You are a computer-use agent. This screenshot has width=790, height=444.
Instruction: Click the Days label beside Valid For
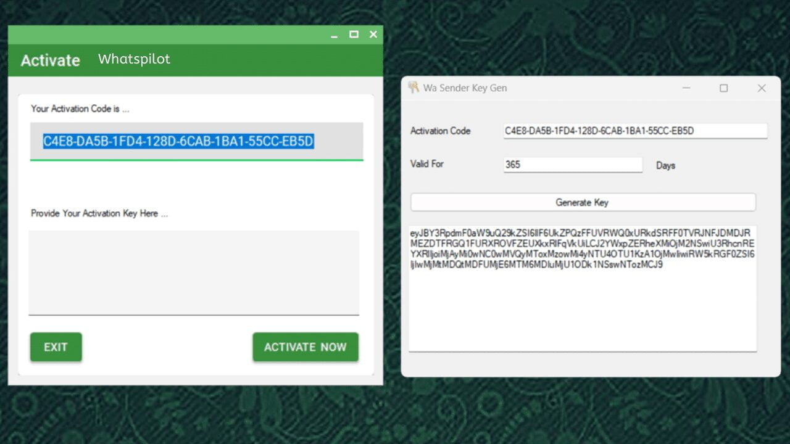coord(665,166)
